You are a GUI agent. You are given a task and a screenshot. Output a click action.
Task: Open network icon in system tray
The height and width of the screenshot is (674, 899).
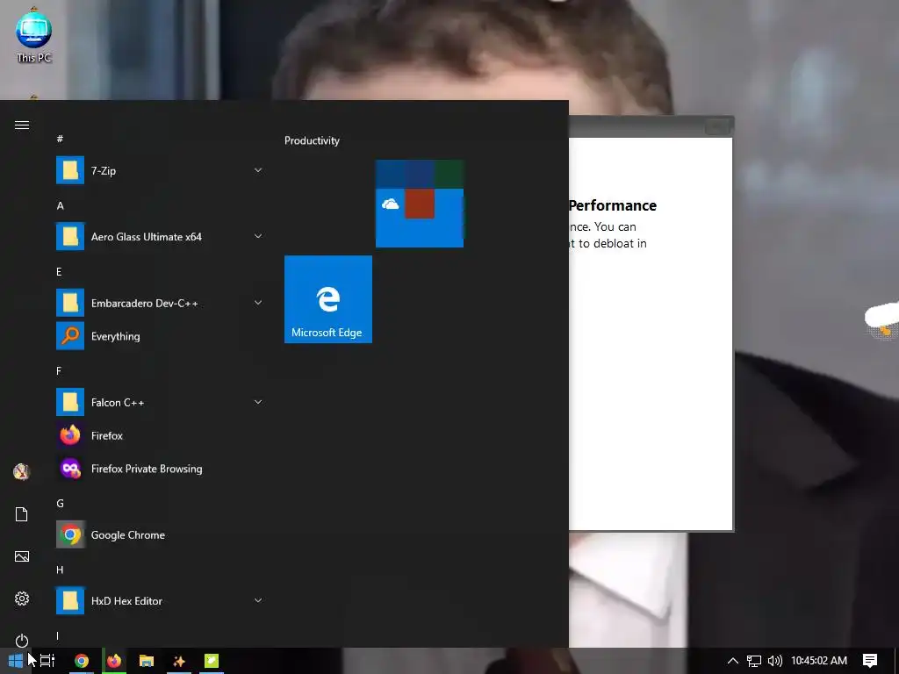754,661
